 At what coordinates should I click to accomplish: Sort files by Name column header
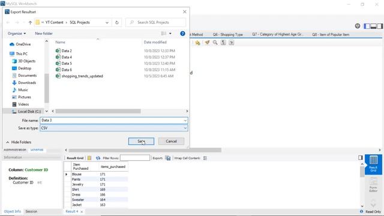point(60,42)
